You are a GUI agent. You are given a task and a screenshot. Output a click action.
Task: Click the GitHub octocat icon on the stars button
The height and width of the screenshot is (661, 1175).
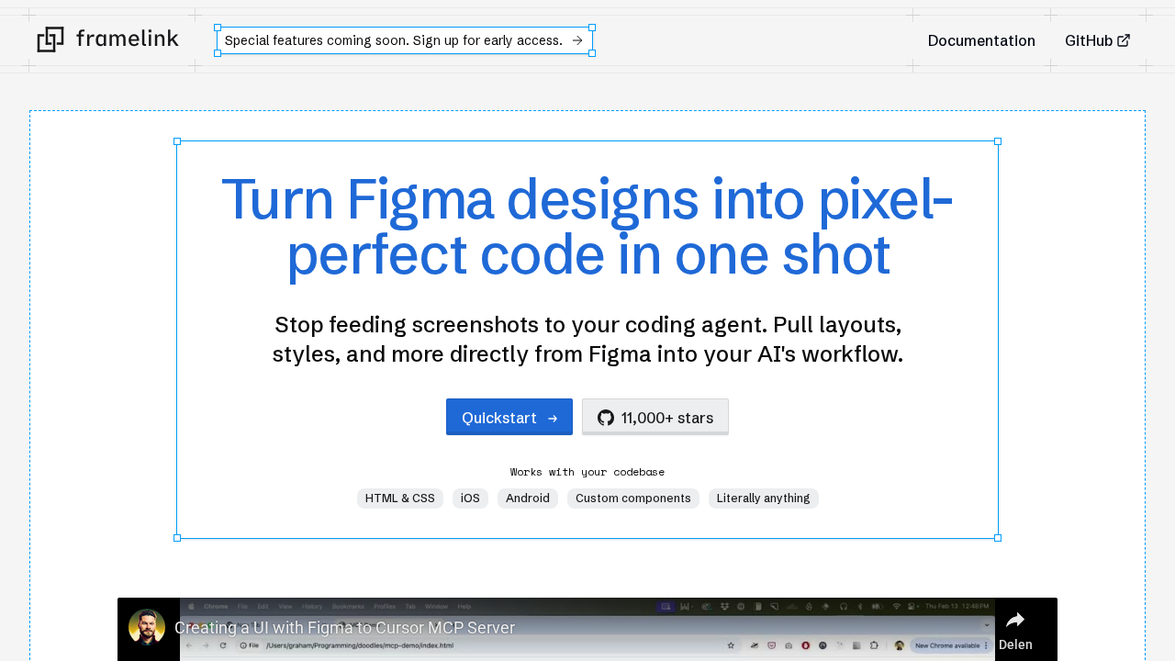point(604,416)
